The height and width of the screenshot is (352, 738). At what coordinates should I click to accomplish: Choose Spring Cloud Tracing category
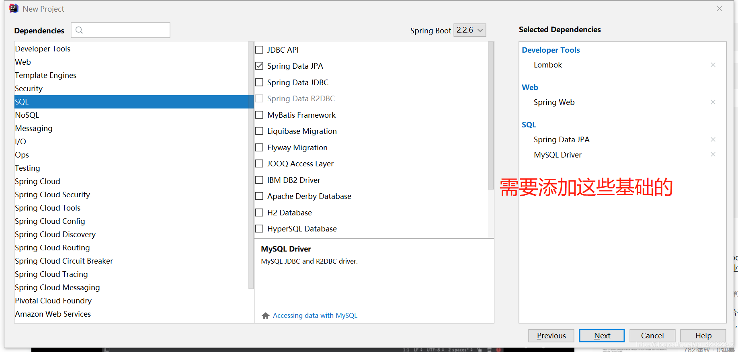point(131,274)
